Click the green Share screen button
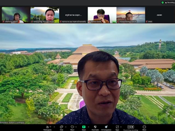The height and width of the screenshot is (131, 175). (84, 127)
